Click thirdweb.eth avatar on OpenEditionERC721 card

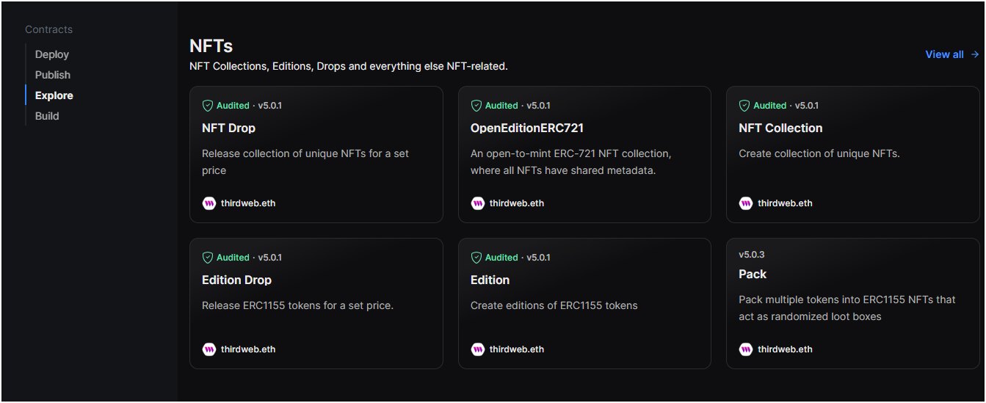(477, 203)
